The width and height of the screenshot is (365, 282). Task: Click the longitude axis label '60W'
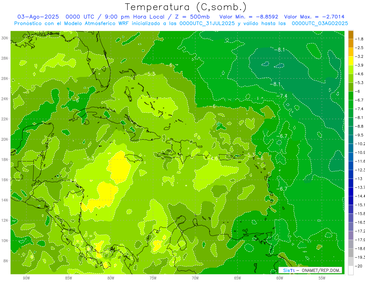pos(280,278)
